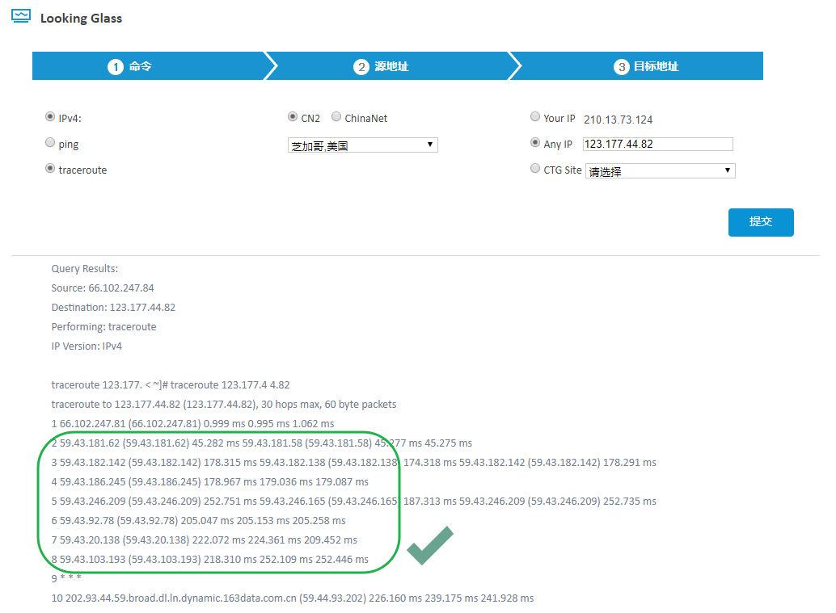Click the 提交 submit button
Viewport: 836px width, 613px height.
point(761,222)
